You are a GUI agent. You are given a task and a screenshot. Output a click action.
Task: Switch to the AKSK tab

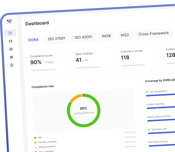[107, 36]
